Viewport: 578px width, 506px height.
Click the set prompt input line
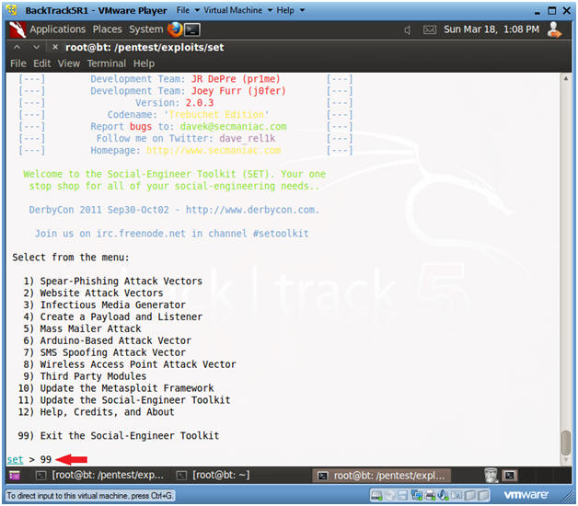click(29, 460)
